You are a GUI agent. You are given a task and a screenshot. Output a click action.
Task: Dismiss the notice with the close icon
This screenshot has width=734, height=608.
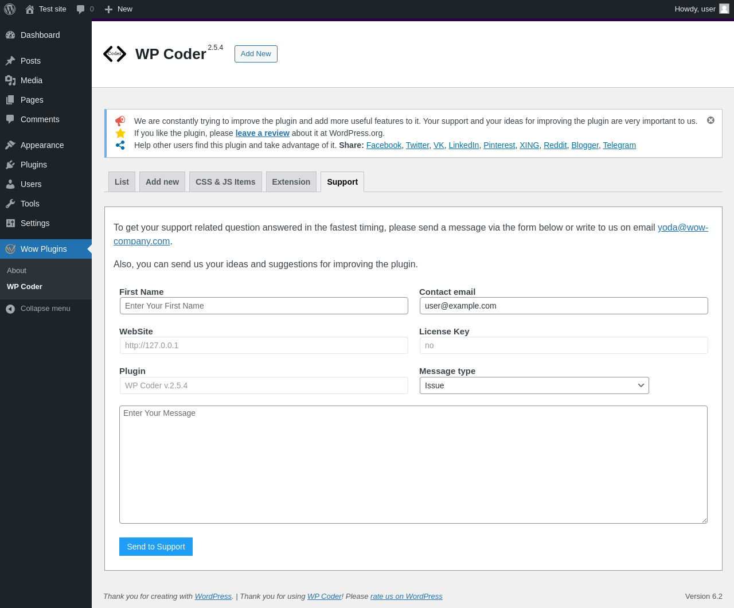[710, 120]
